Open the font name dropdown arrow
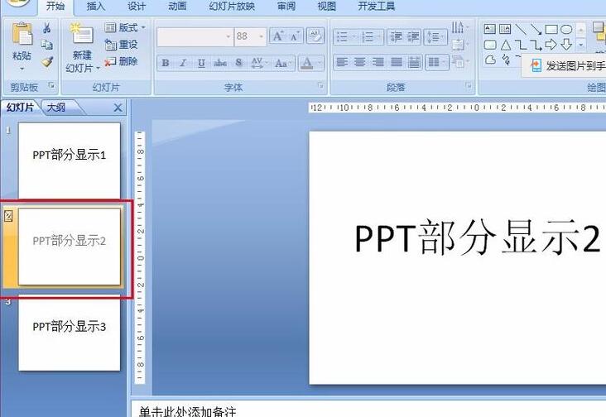The width and height of the screenshot is (606, 417). (x=228, y=36)
